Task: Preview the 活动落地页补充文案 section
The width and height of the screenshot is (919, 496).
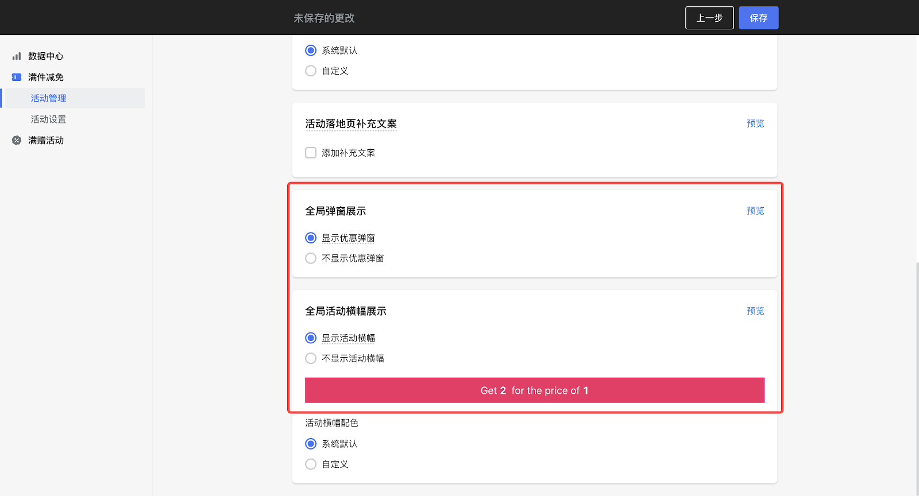Action: (755, 124)
